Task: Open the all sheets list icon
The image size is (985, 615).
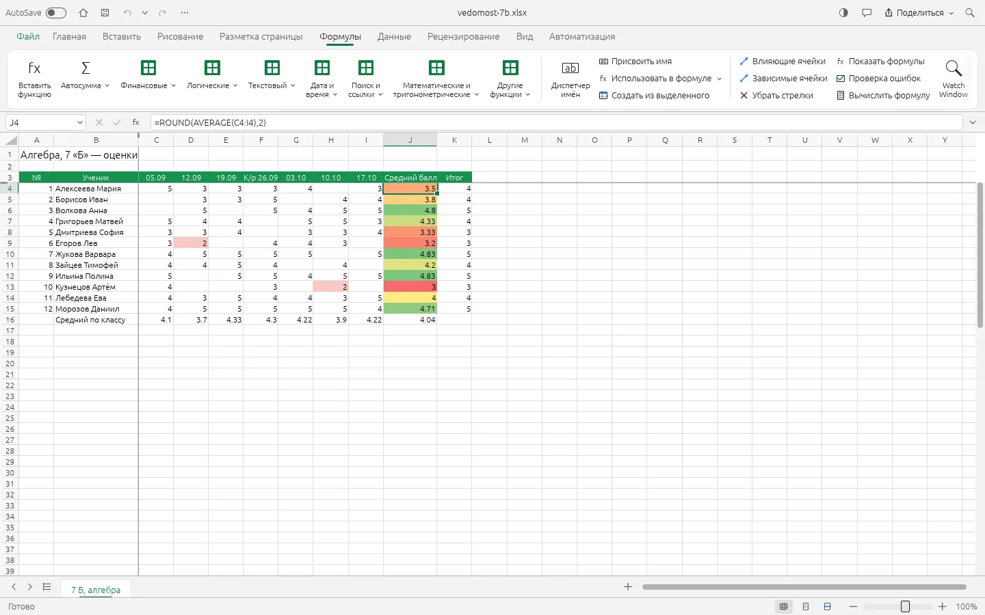Action: tap(47, 587)
